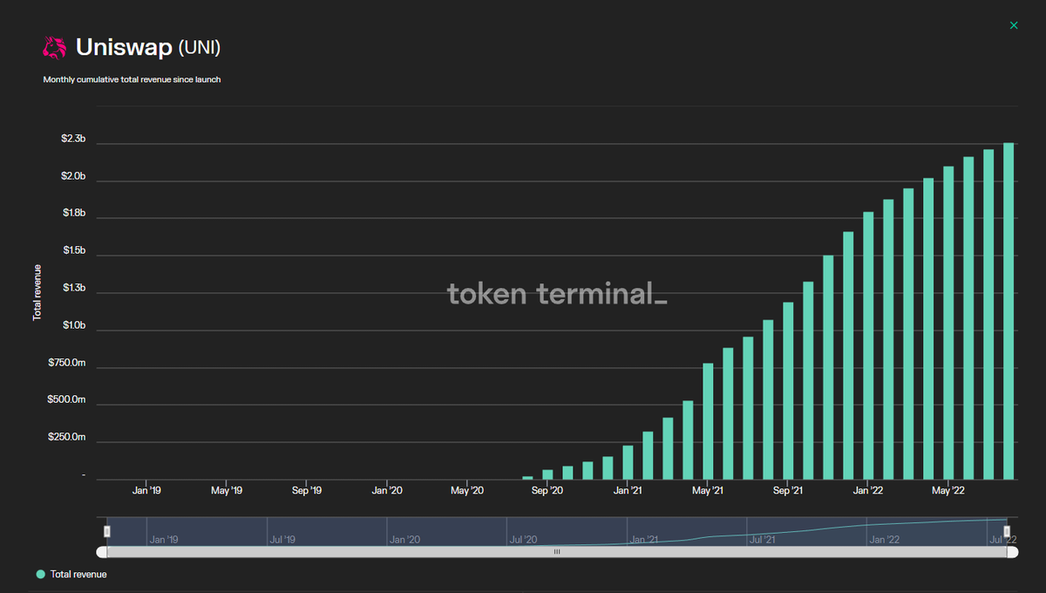The width and height of the screenshot is (1046, 593).
Task: Click the $1.3b y-axis label
Action: [x=73, y=289]
